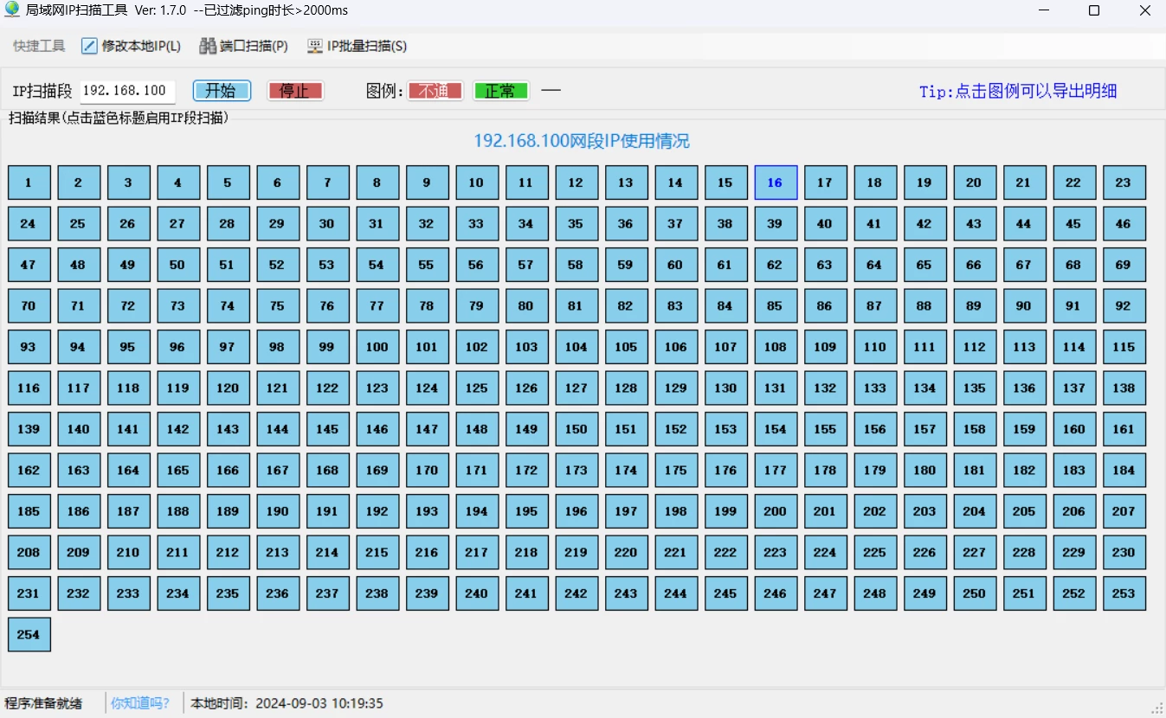Viewport: 1166px width, 718px height.
Task: Select IP tile 217
Action: (476, 552)
